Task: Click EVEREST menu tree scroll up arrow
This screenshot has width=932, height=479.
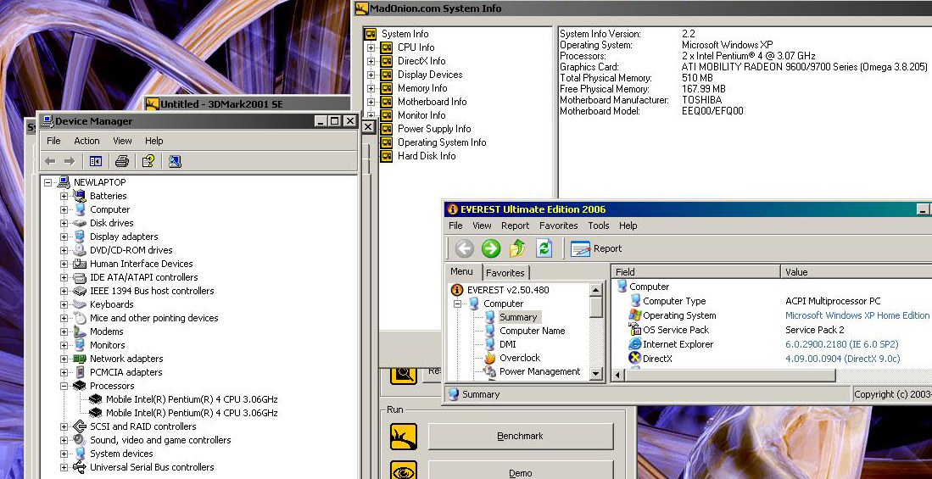Action: click(596, 289)
